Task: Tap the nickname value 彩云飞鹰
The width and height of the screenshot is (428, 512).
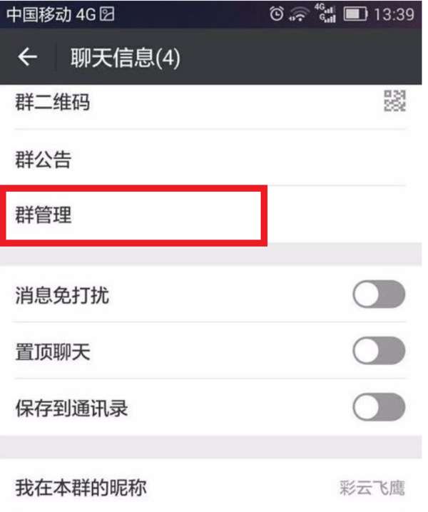Action: 372,488
